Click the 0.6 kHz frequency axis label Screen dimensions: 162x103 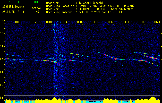[2, 98]
